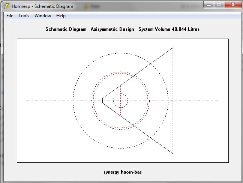Click the Hornresp lightning bolt icon

(6, 6)
